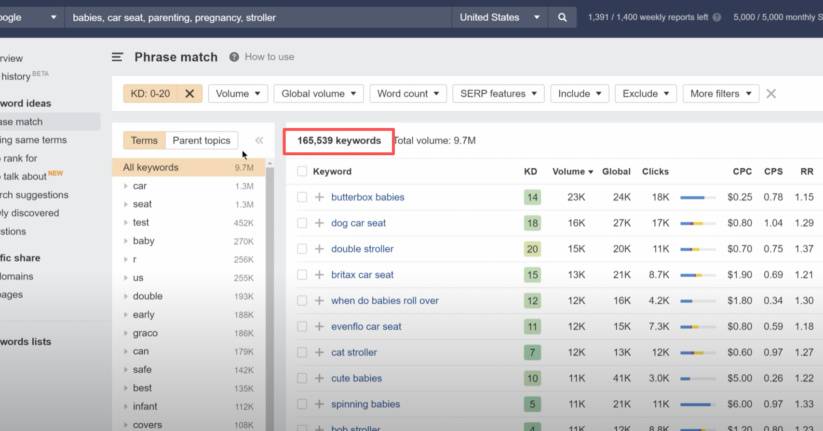Open the hamburger menu beside Phrase match
The image size is (823, 431).
point(117,57)
